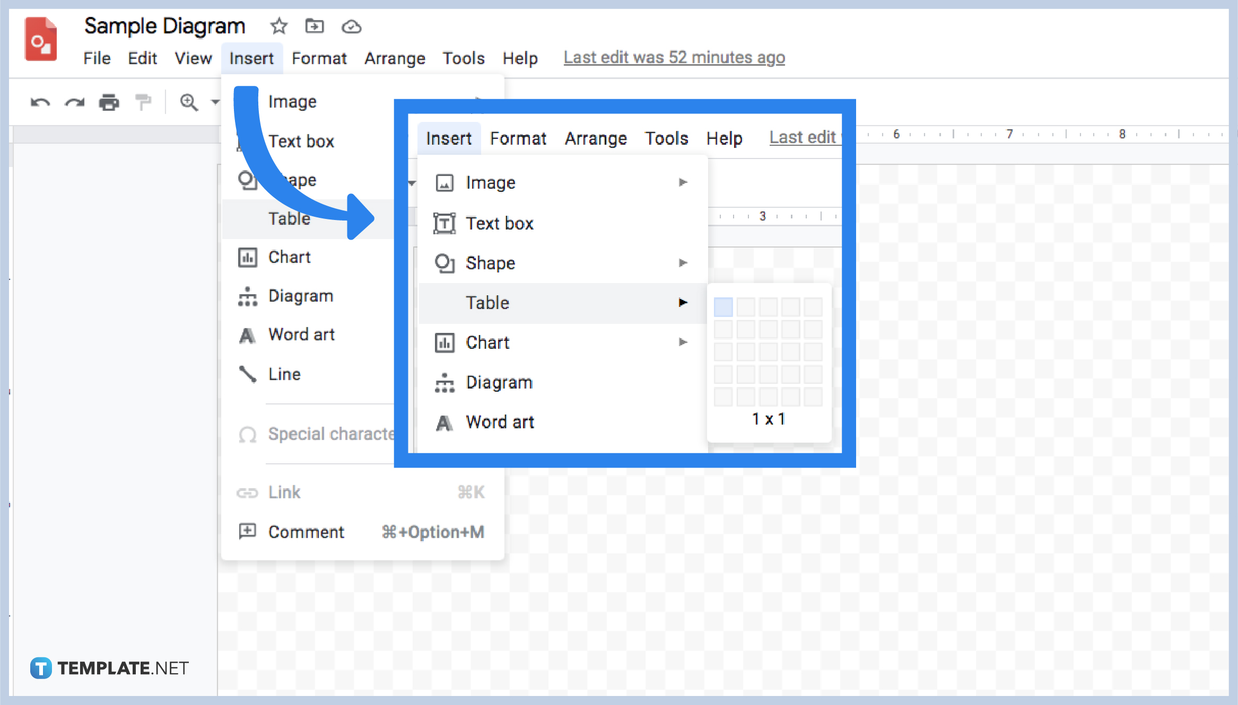Open the Format menu
Viewport: 1238px width, 705px height.
click(x=319, y=58)
